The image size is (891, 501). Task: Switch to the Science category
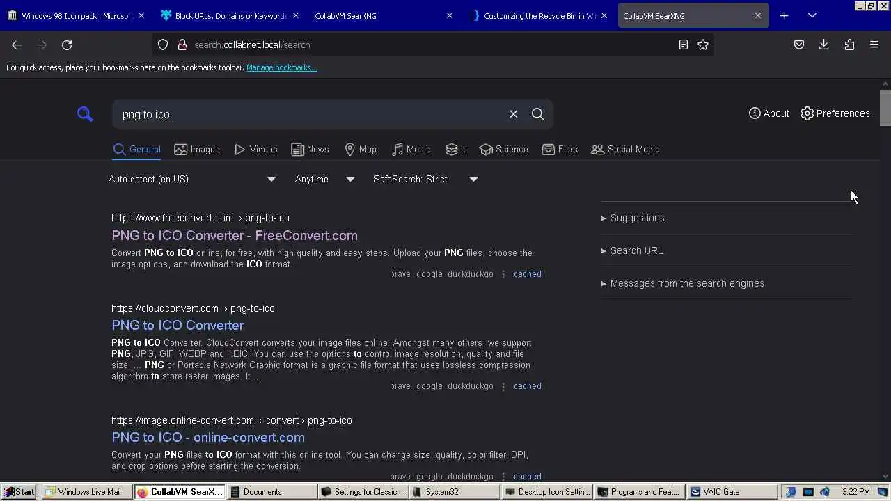click(504, 149)
